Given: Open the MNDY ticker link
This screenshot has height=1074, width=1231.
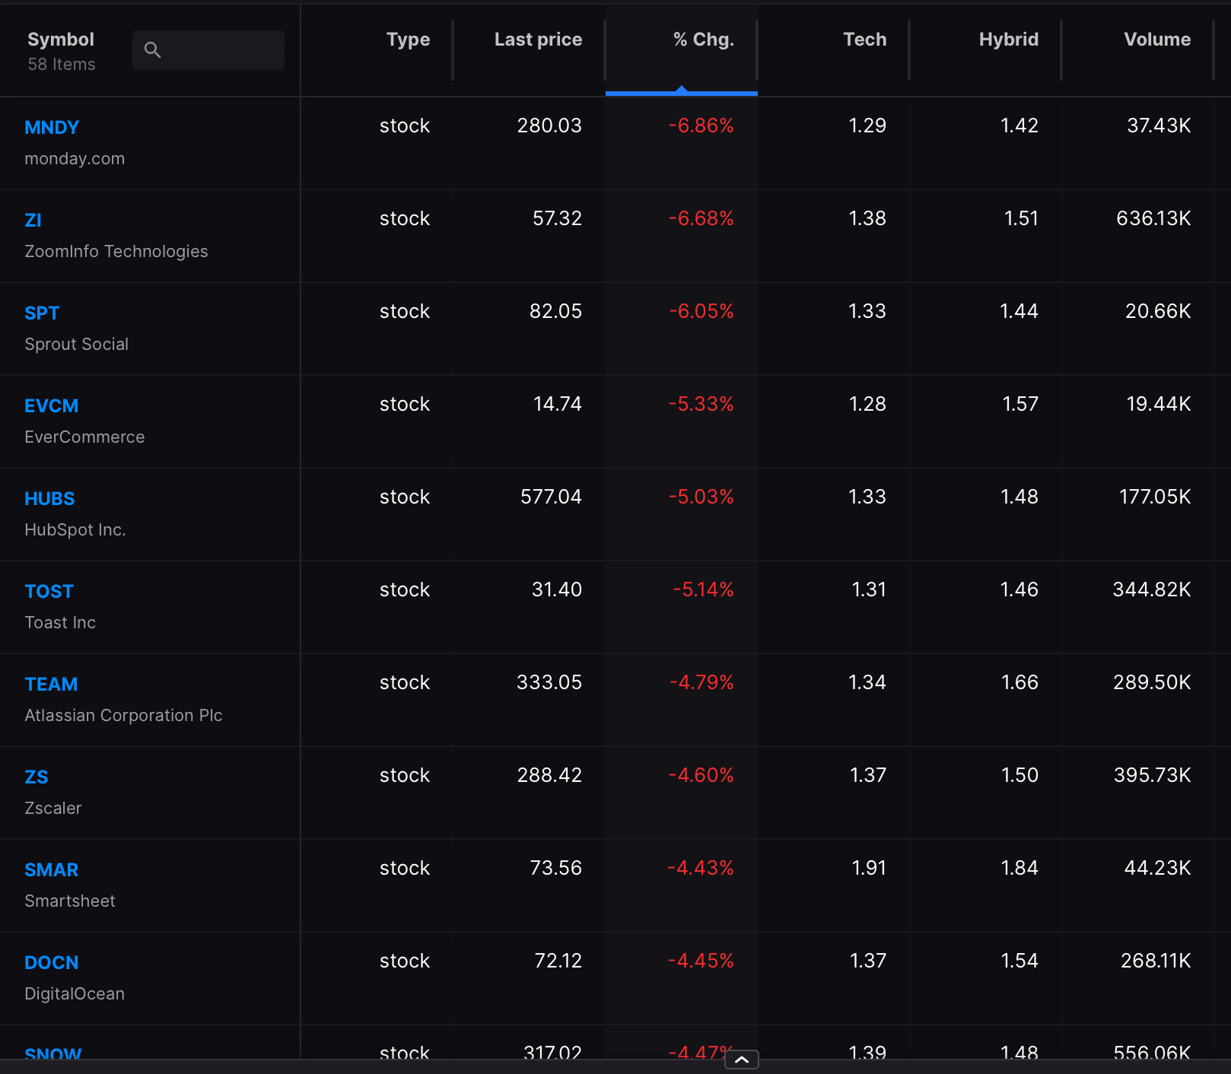Looking at the screenshot, I should [x=52, y=128].
